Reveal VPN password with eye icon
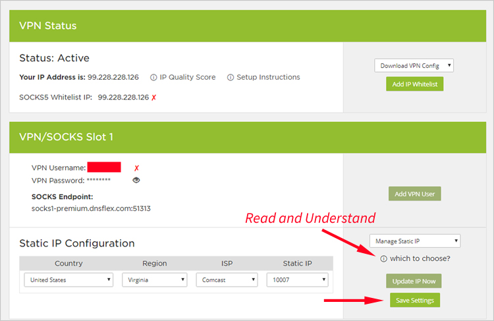This screenshot has height=321, width=494. (136, 180)
